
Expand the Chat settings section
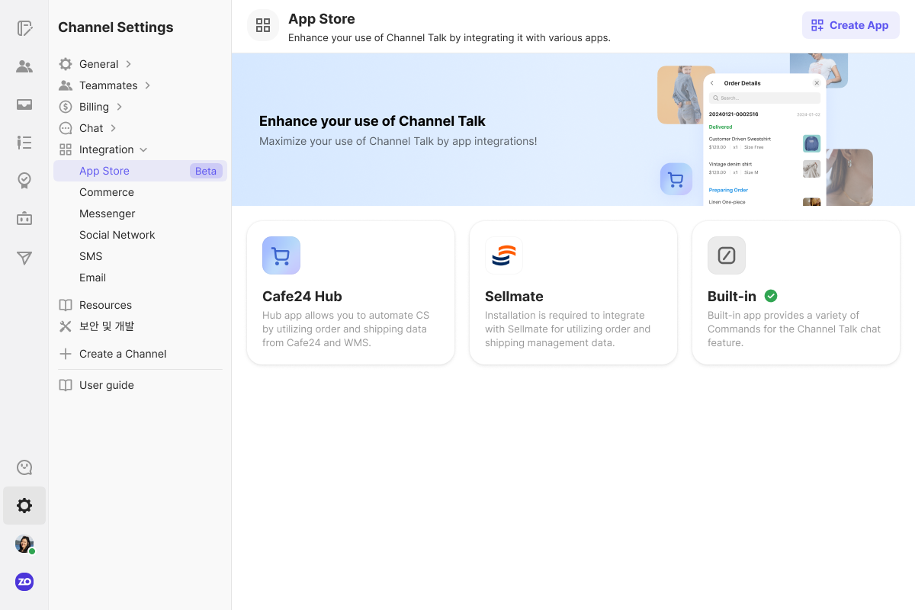91,128
